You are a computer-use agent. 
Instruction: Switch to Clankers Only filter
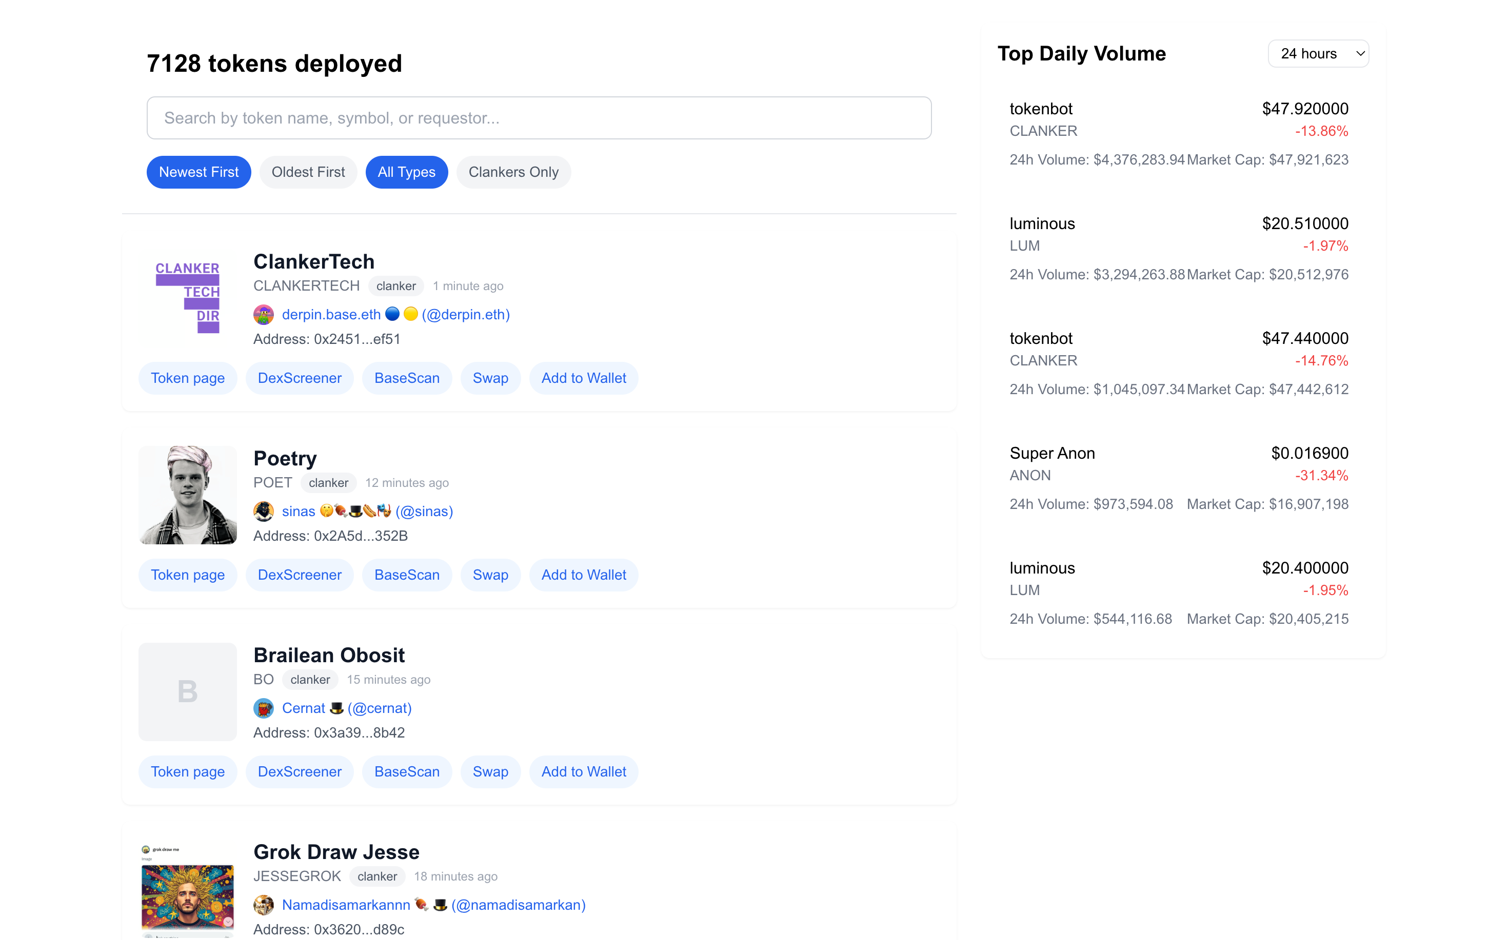(x=513, y=172)
